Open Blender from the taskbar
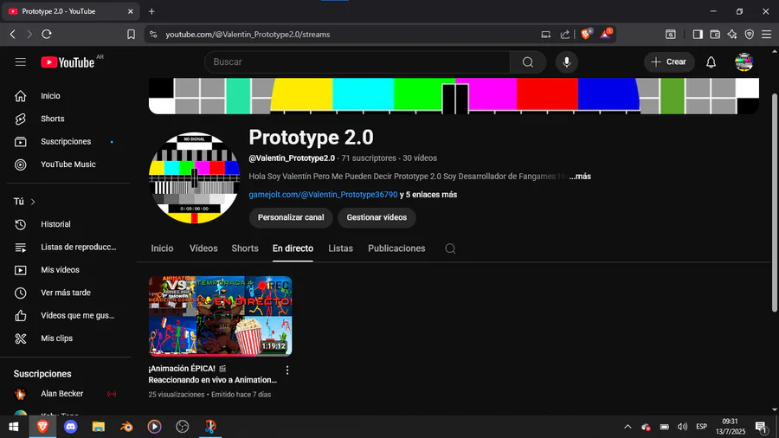 [126, 427]
